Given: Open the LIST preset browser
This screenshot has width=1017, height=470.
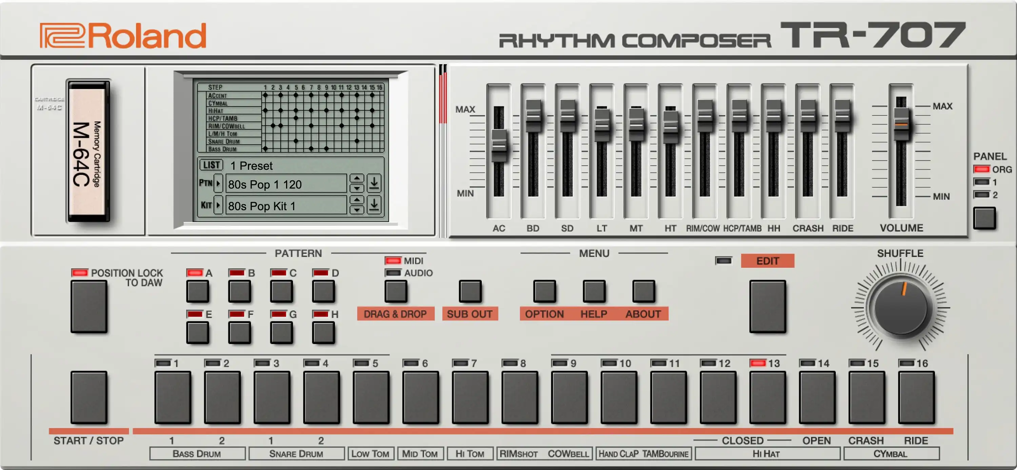Looking at the screenshot, I should tap(211, 165).
